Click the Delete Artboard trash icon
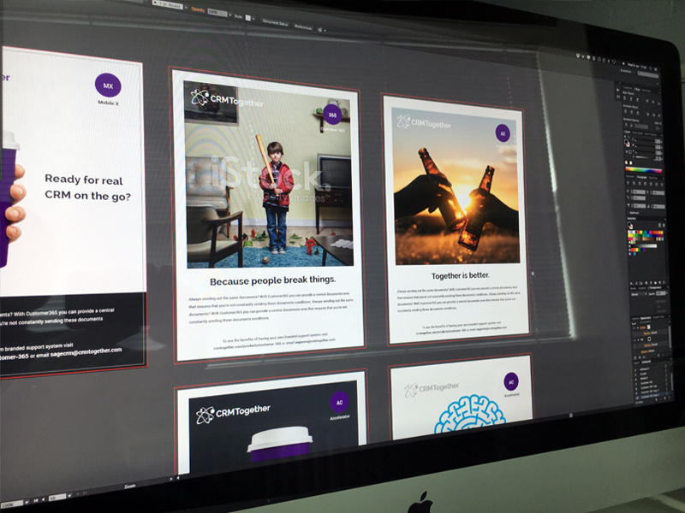 (x=668, y=398)
